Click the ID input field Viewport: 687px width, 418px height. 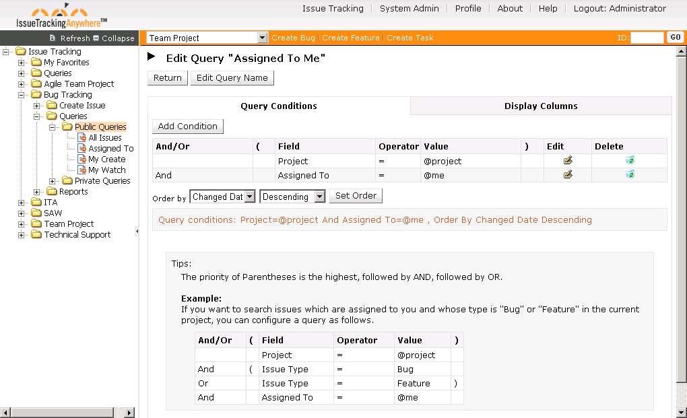point(647,38)
